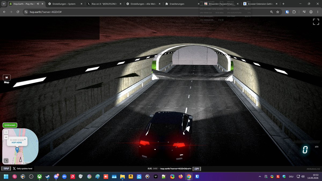Open the Attributions.md link
This screenshot has height=181, width=322.
(x=313, y=169)
